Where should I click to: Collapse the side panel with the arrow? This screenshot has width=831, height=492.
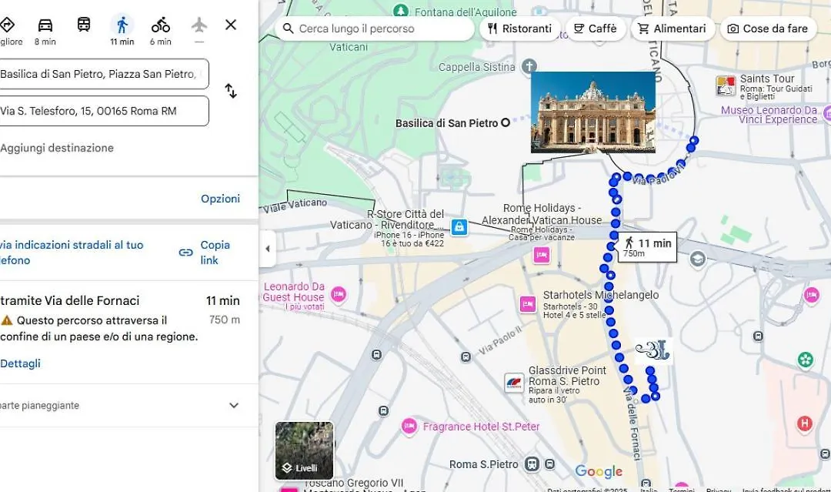coord(268,248)
